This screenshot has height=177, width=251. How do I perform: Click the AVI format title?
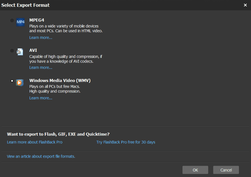point(33,50)
